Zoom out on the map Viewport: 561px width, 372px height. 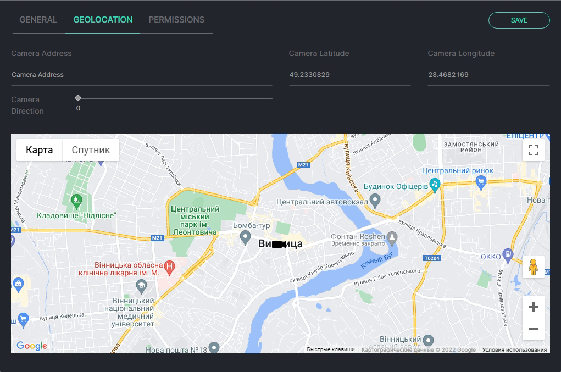point(533,329)
